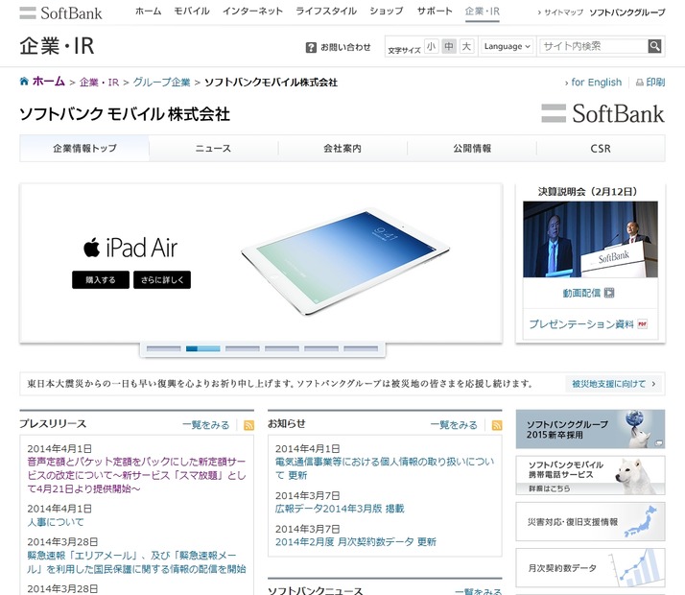The image size is (685, 595).
Task: Select the sixth carousel slide indicator
Action: point(361,348)
